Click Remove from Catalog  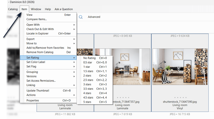pos(40,52)
